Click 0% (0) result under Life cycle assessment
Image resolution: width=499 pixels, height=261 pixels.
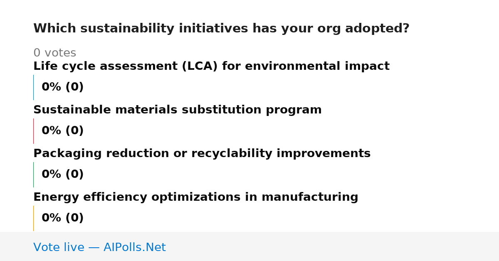pos(62,87)
